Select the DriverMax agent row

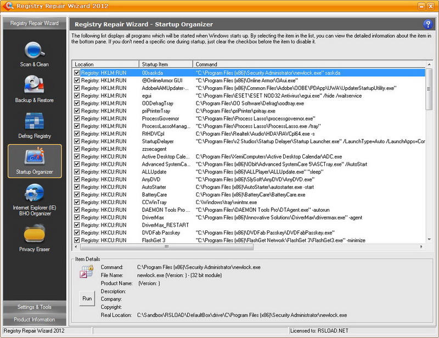[x=249, y=217]
